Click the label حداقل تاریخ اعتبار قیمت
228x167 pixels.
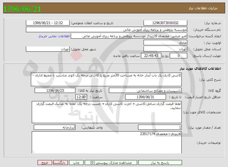[x=203, y=97]
